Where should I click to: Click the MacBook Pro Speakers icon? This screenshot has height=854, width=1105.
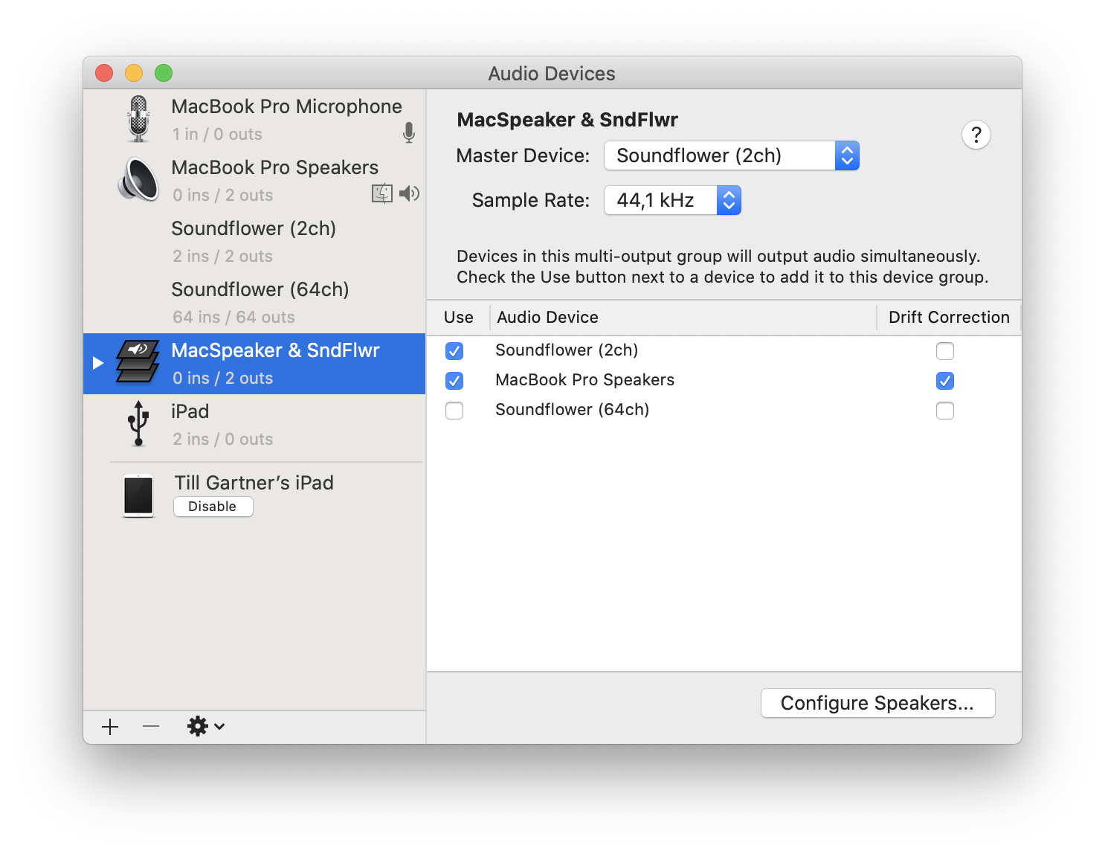pos(138,180)
